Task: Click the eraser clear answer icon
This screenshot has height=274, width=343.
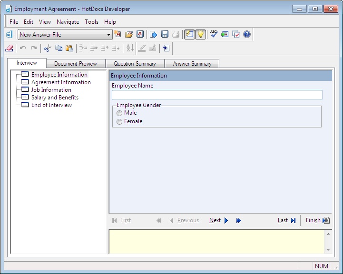Action: (x=9, y=48)
